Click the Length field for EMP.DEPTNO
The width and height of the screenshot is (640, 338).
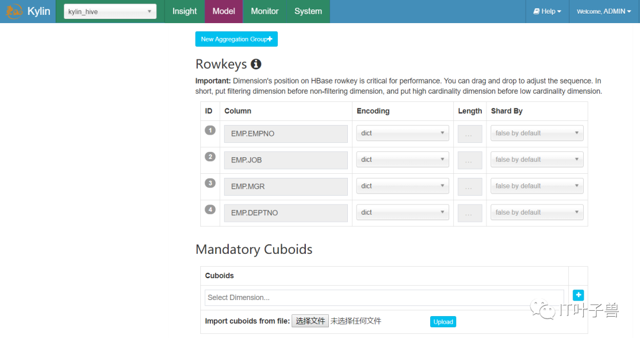(470, 213)
